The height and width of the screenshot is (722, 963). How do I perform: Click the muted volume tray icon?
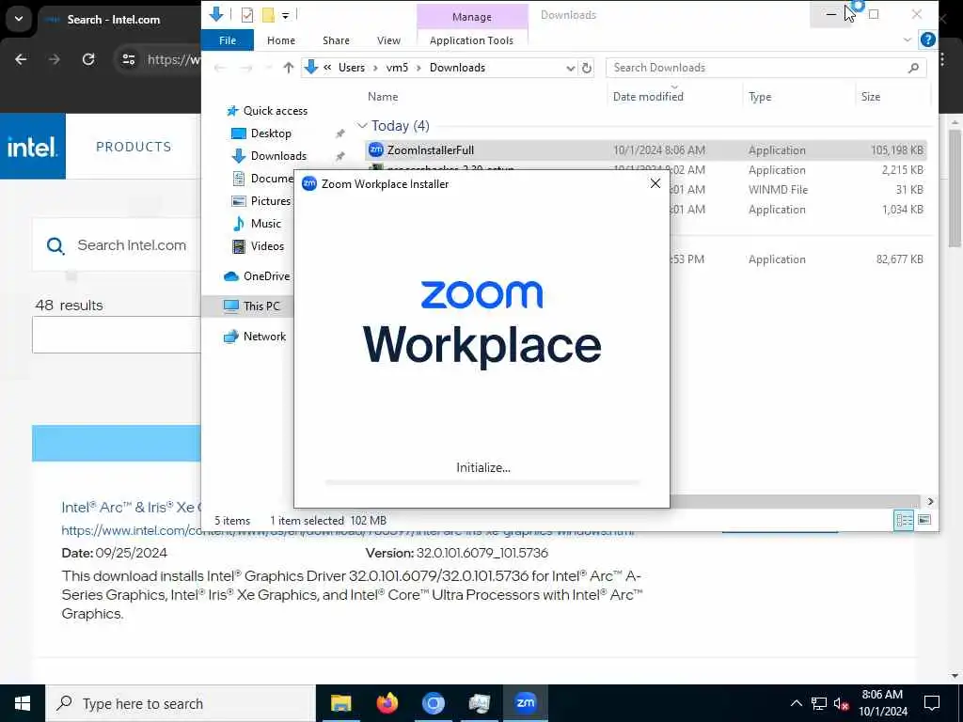tap(842, 703)
